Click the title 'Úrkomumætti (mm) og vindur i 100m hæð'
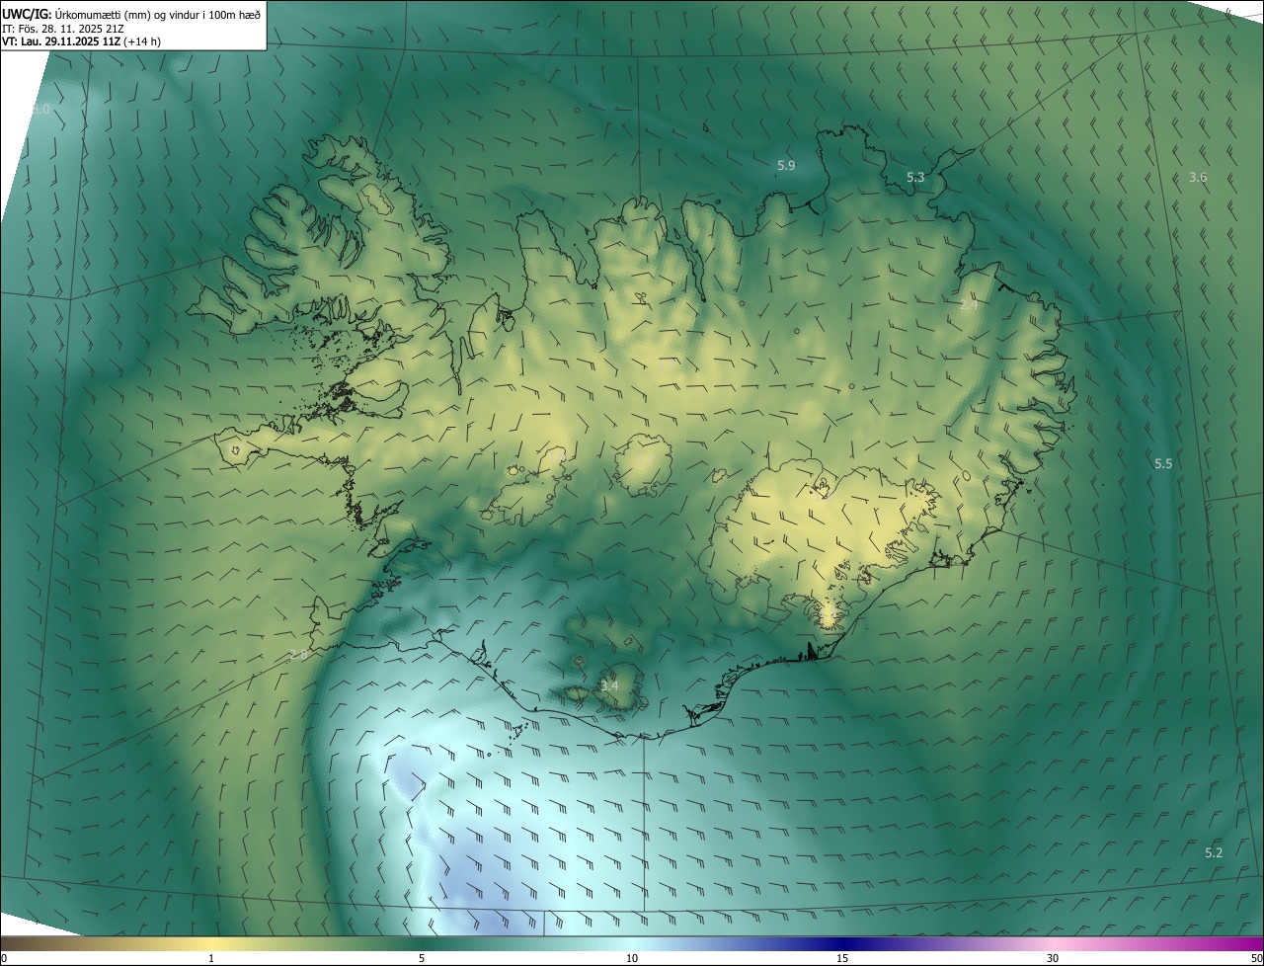 [x=157, y=13]
